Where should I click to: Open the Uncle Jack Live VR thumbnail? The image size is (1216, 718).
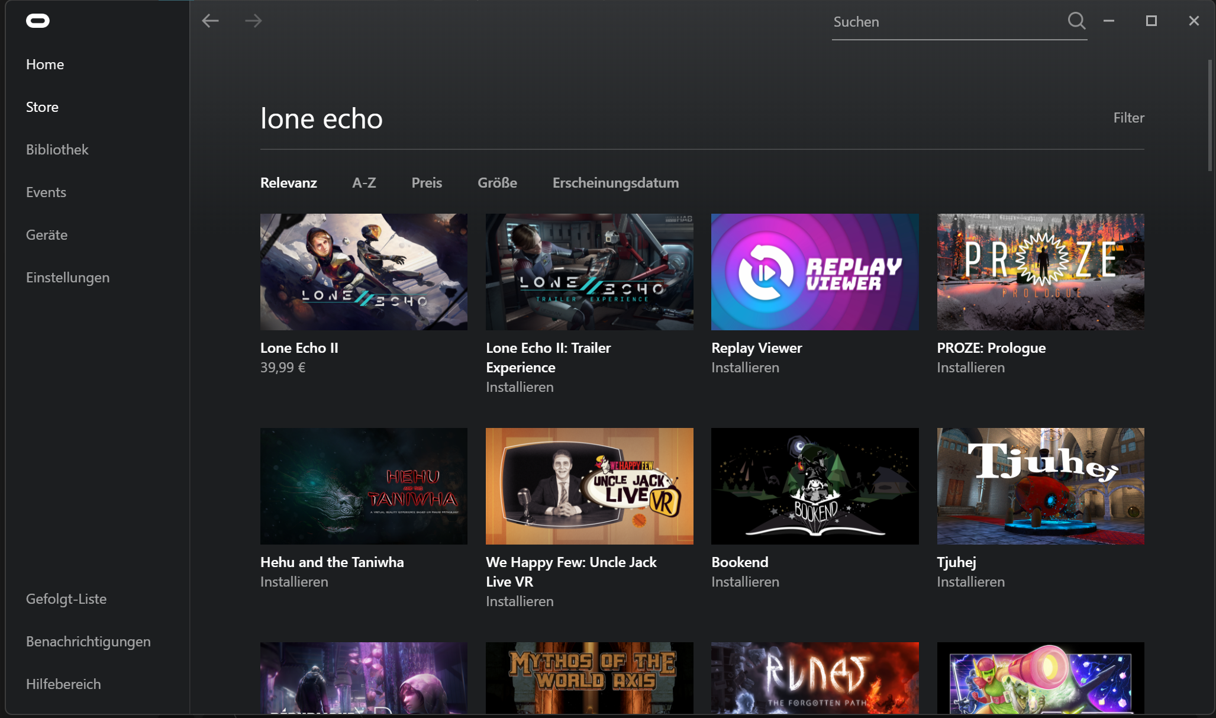point(589,486)
